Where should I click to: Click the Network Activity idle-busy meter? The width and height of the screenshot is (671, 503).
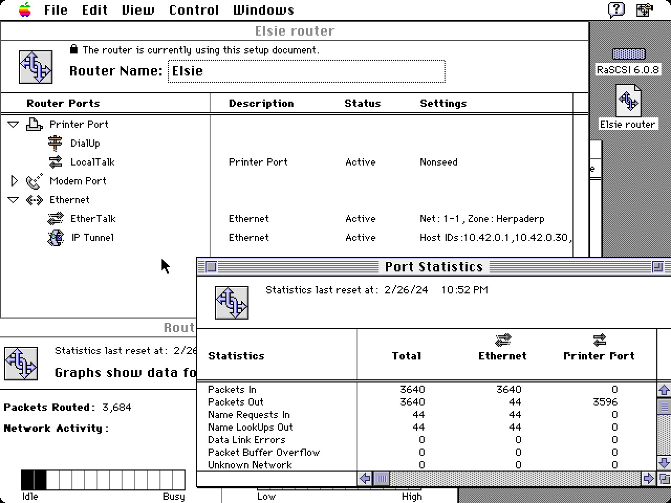103,480
